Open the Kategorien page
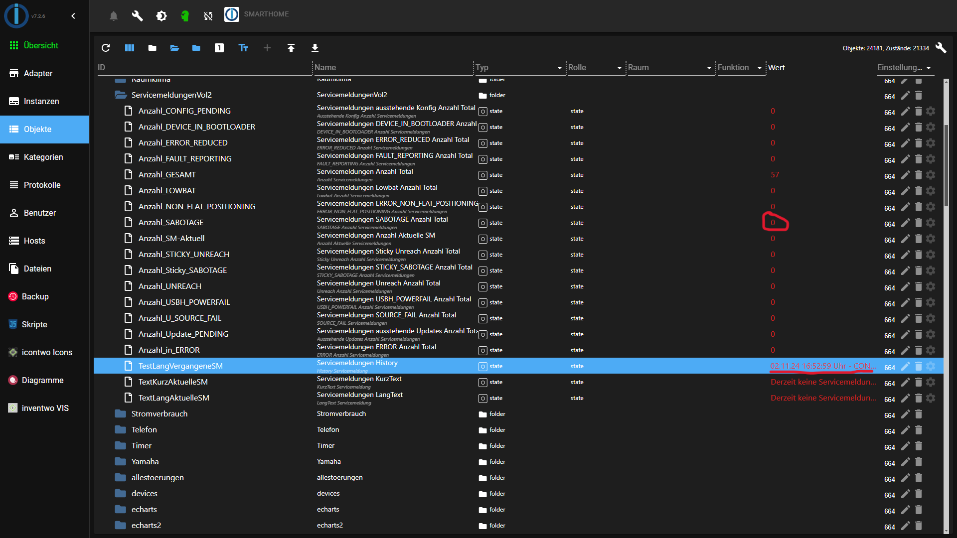Viewport: 957px width, 538px height. (x=44, y=157)
